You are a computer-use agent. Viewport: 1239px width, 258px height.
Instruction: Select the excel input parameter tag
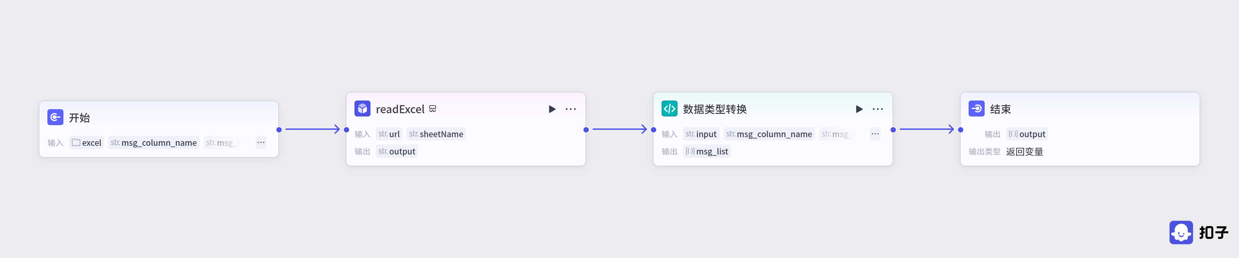(x=86, y=143)
